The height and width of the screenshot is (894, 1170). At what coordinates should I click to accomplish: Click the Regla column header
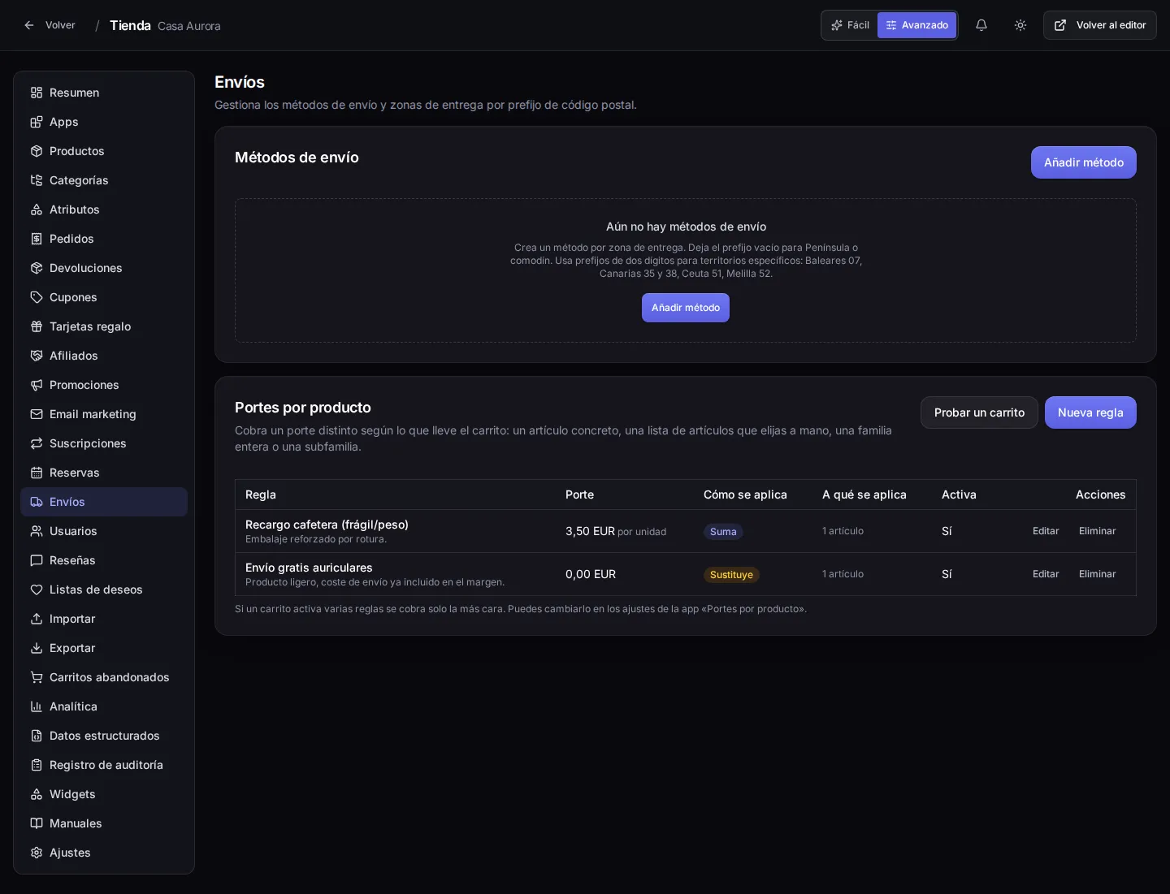coord(261,495)
